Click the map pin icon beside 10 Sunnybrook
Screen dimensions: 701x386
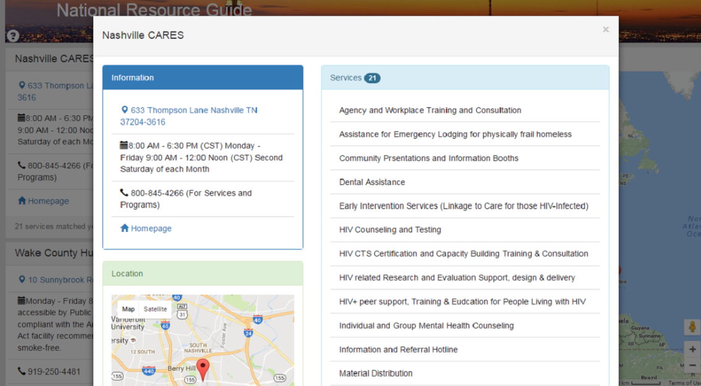(22, 279)
